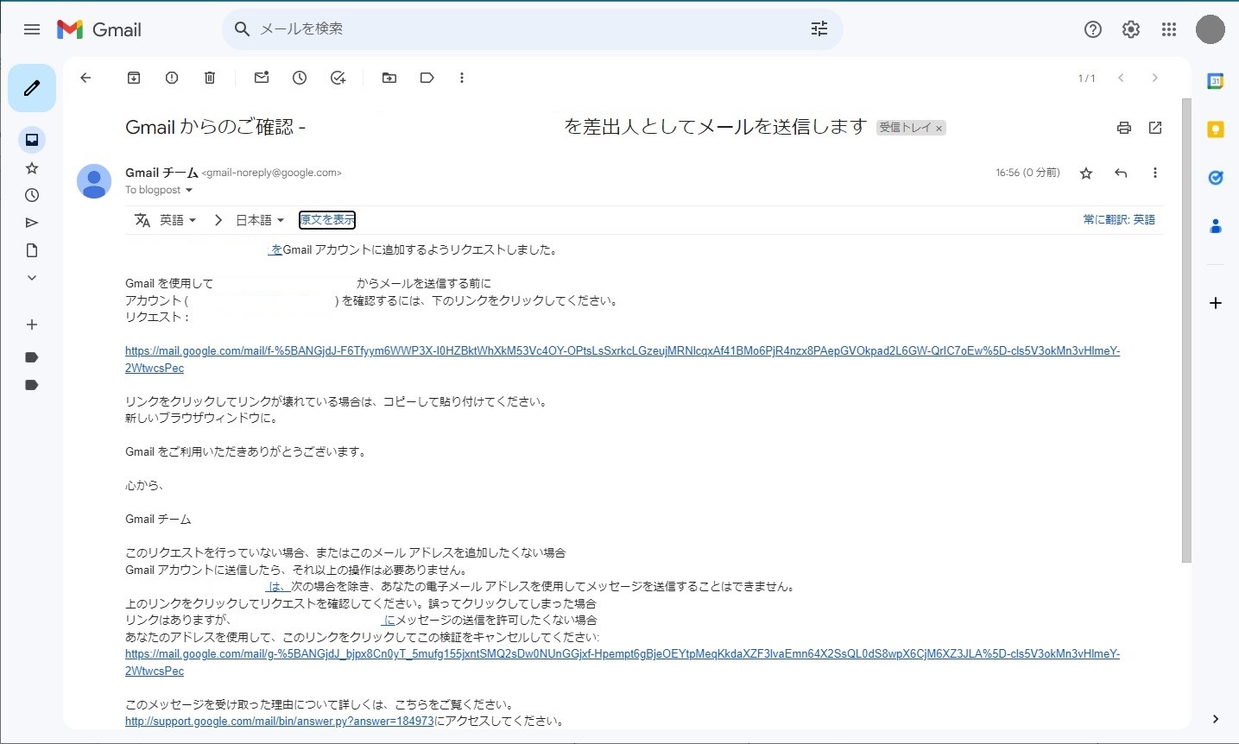Open the message's three-dot more menu
The width and height of the screenshot is (1239, 744).
pyautogui.click(x=1155, y=173)
